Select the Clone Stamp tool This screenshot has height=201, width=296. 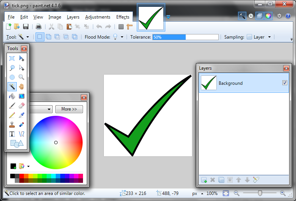click(x=12, y=125)
